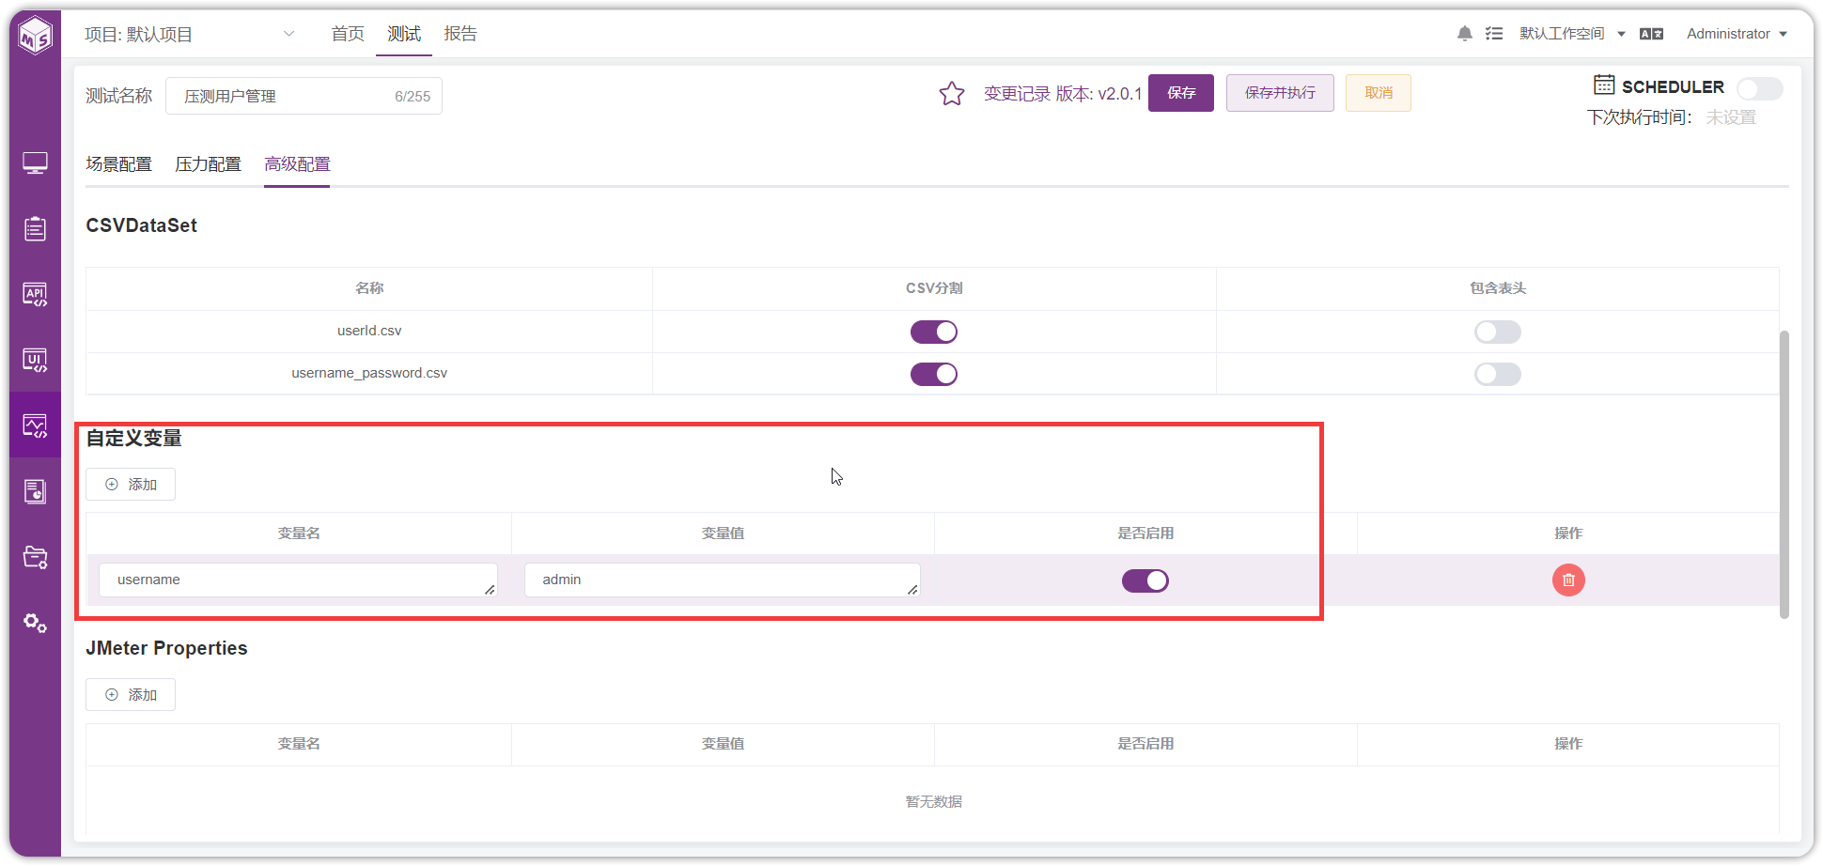This screenshot has height=866, width=1823.
Task: Enable include header for username_password.csv
Action: pyautogui.click(x=1498, y=374)
